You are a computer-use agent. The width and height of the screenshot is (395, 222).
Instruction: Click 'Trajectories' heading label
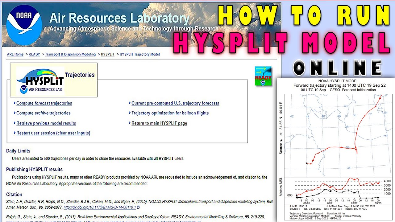click(80, 75)
